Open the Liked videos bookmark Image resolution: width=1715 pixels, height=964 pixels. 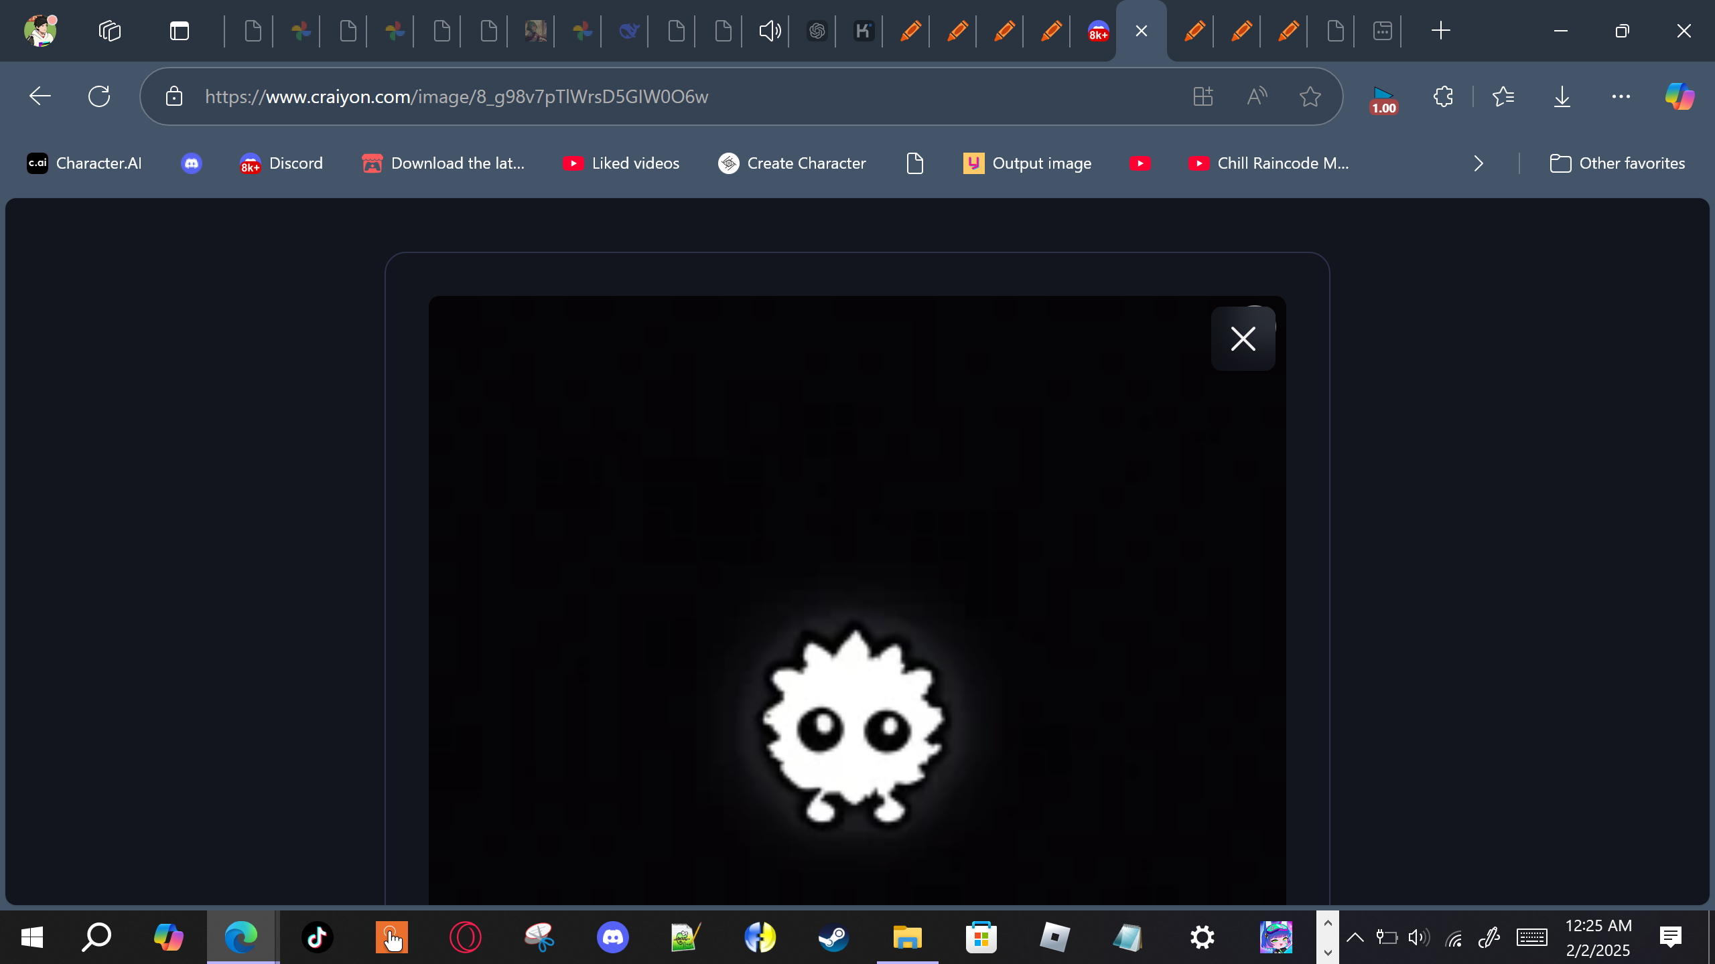[x=621, y=163]
